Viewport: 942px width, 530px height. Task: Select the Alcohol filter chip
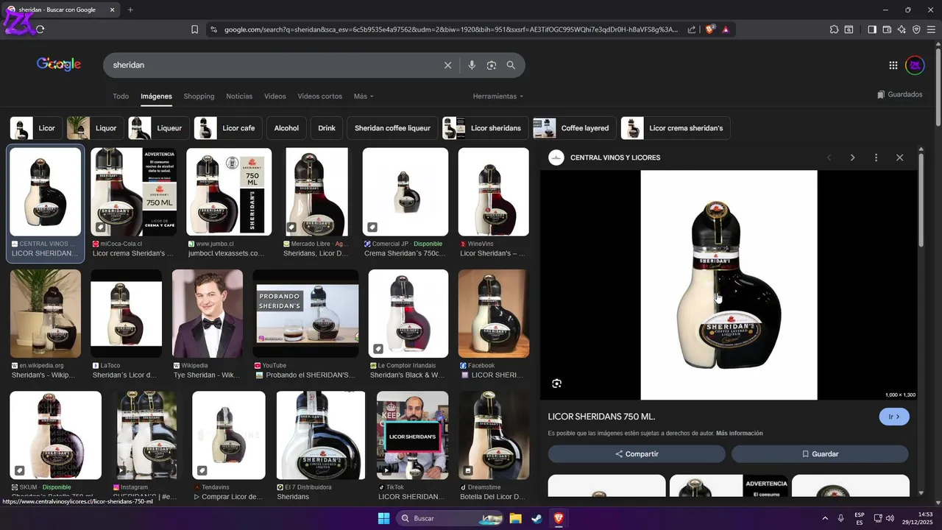[x=286, y=128]
